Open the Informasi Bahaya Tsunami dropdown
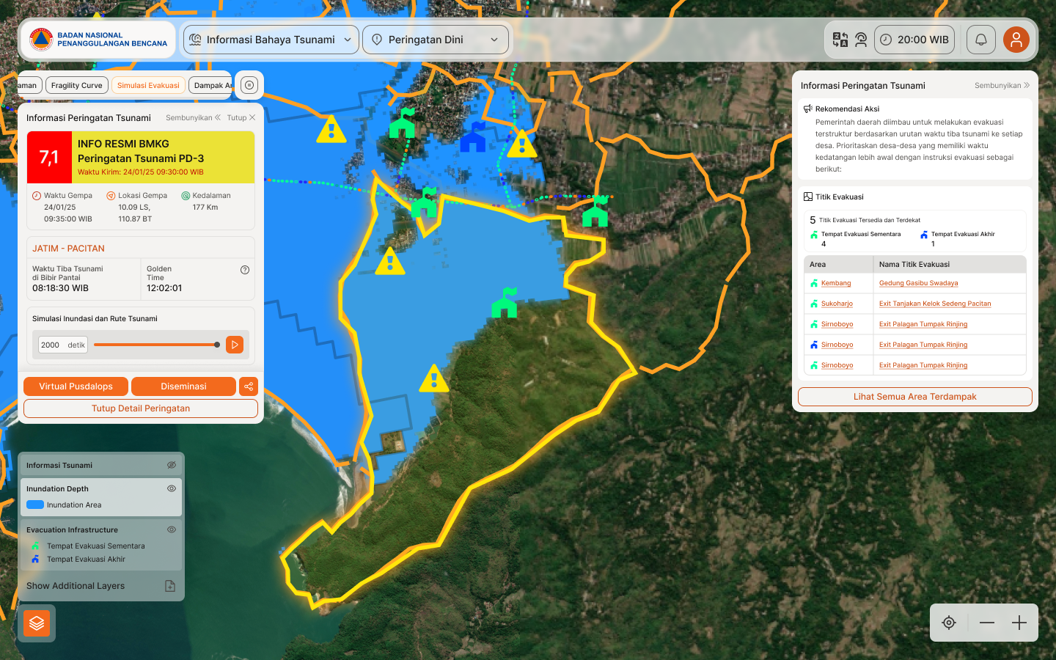This screenshot has height=660, width=1056. coord(271,40)
